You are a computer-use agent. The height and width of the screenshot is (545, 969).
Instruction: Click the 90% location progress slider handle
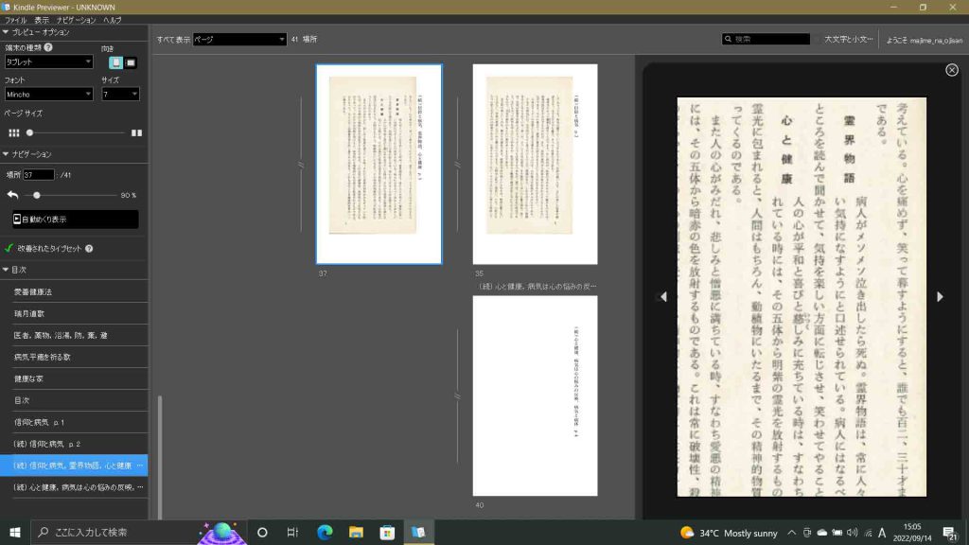(x=37, y=195)
